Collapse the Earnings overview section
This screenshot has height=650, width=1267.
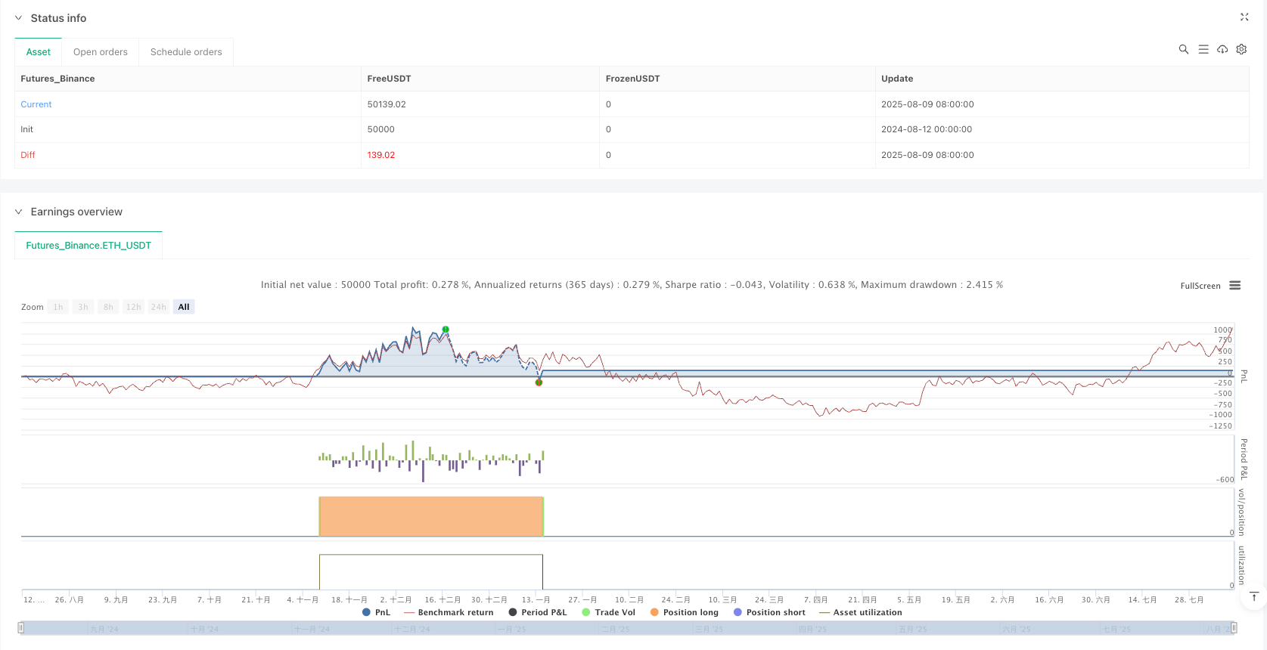[19, 212]
